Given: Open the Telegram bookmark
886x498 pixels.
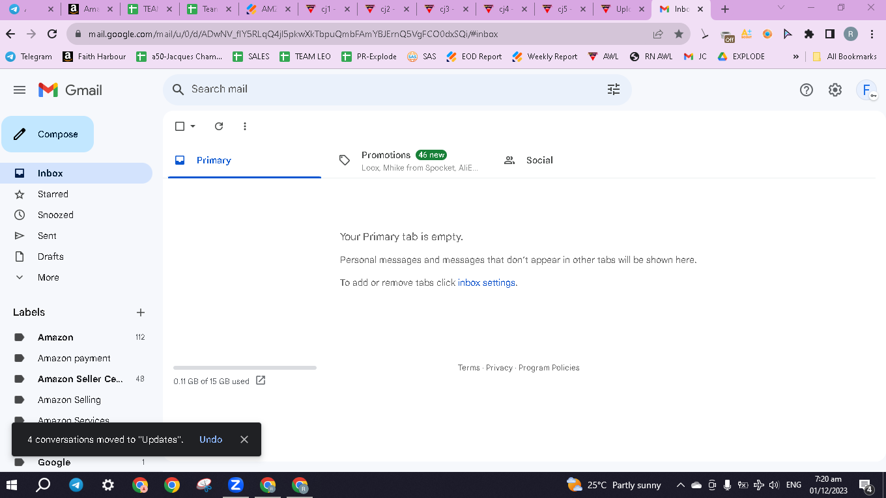Looking at the screenshot, I should pyautogui.click(x=29, y=57).
